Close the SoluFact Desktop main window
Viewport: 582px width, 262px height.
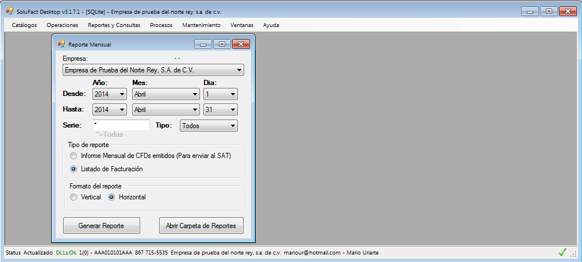[x=568, y=11]
